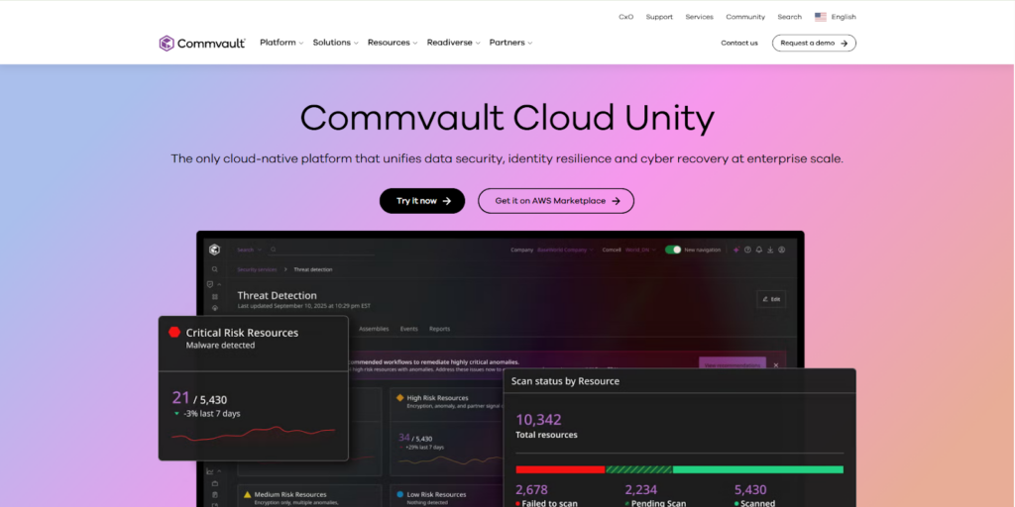Click Get it on AWS Marketplace button
Viewport: 1015px width, 507px height.
555,201
